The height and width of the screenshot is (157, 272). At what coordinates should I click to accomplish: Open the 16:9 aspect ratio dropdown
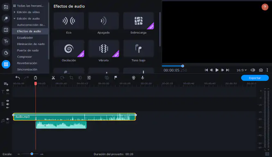pos(241,70)
